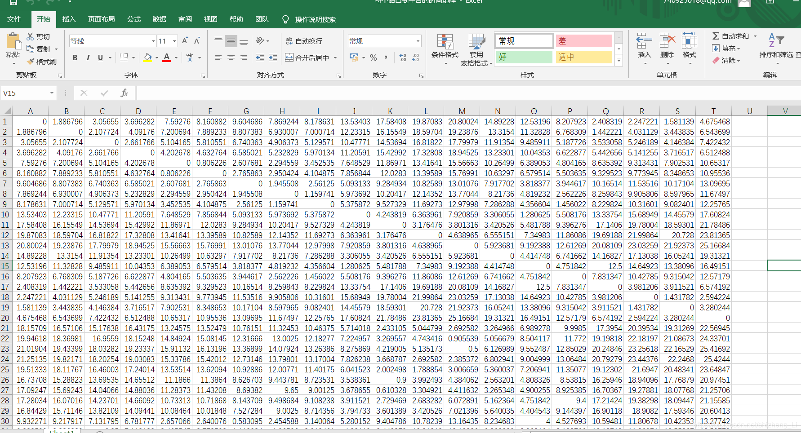Switch to View (视图) tab
The image size is (801, 433).
click(211, 19)
